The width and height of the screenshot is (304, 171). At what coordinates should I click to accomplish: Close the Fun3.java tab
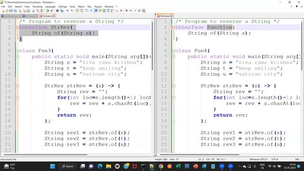(54, 16)
